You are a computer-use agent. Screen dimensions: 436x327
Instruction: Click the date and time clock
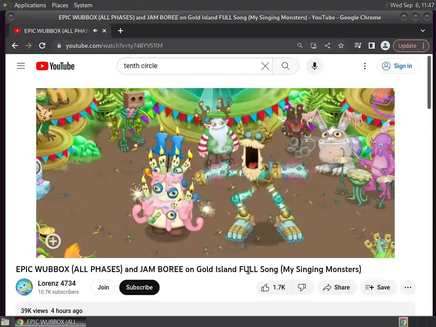coord(412,5)
